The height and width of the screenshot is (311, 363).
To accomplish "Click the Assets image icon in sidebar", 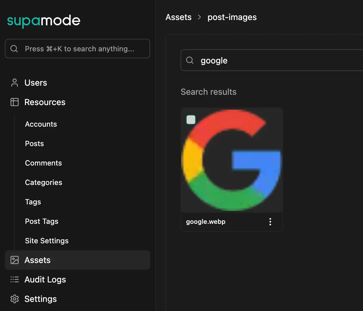I will point(14,260).
